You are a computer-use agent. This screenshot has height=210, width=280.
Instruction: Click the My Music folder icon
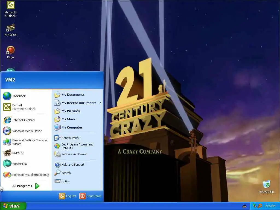point(57,119)
